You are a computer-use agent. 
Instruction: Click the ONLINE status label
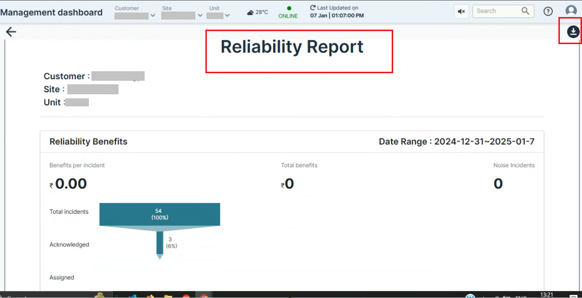(x=288, y=16)
